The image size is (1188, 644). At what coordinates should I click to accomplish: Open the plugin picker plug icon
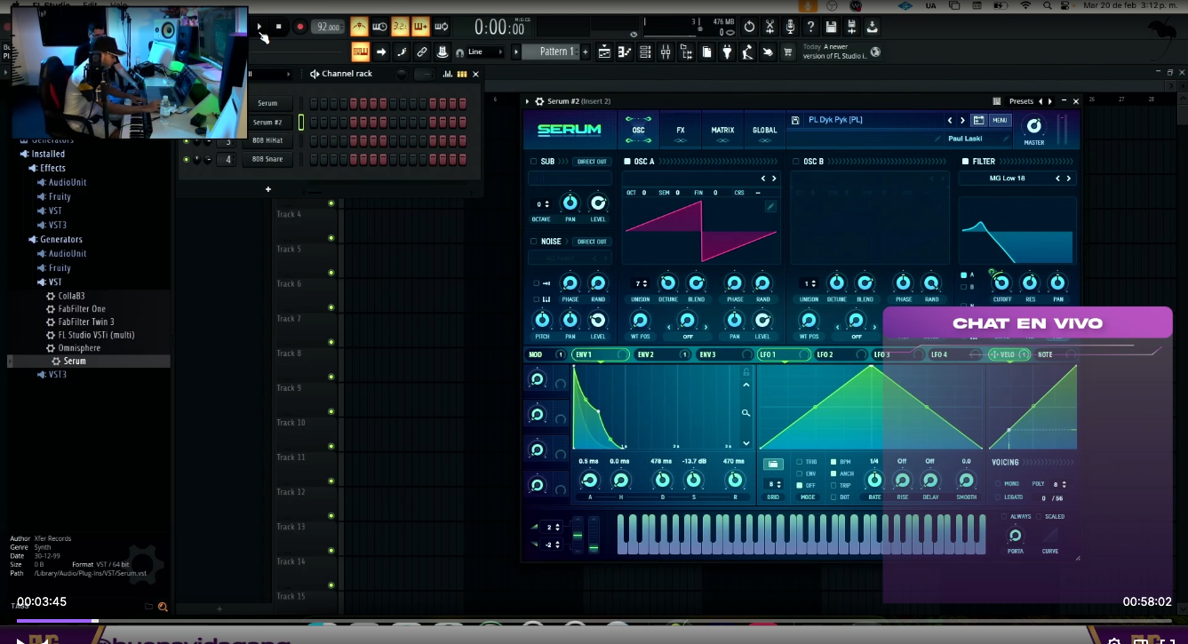click(727, 52)
